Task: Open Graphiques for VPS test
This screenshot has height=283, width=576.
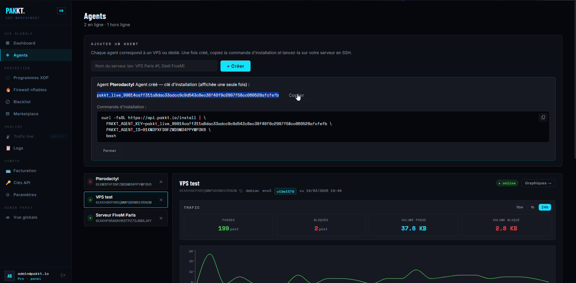Action: (538, 183)
